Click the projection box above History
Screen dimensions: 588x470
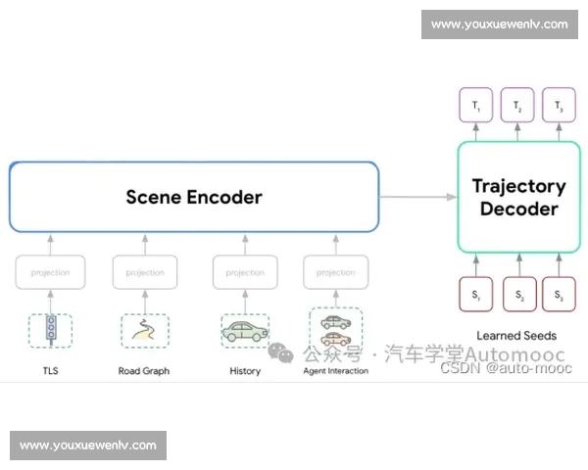[x=245, y=272]
